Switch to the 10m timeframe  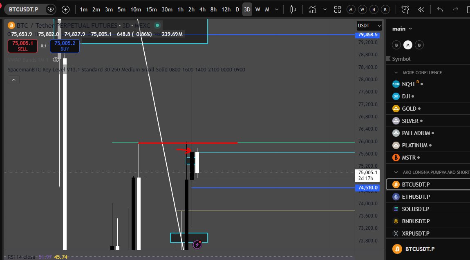(136, 9)
